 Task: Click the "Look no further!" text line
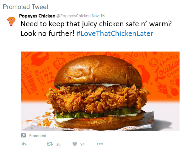(47, 33)
